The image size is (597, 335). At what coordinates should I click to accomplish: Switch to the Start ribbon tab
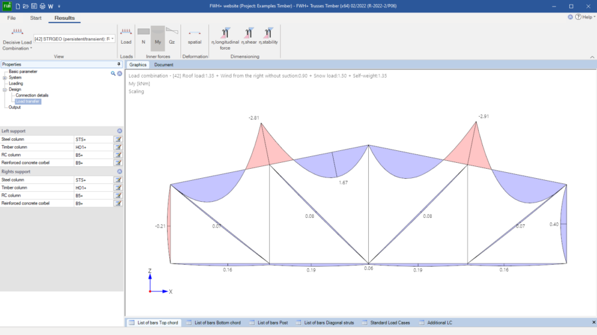[36, 18]
